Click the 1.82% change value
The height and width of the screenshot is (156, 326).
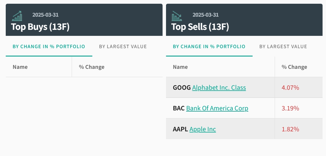tap(290, 129)
